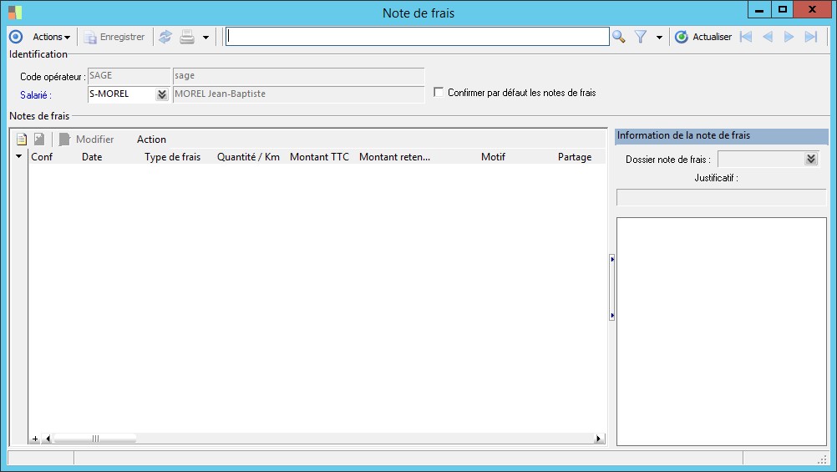Click the magnifying glass search icon
Screen dimensions: 837x472
pyautogui.click(x=619, y=37)
